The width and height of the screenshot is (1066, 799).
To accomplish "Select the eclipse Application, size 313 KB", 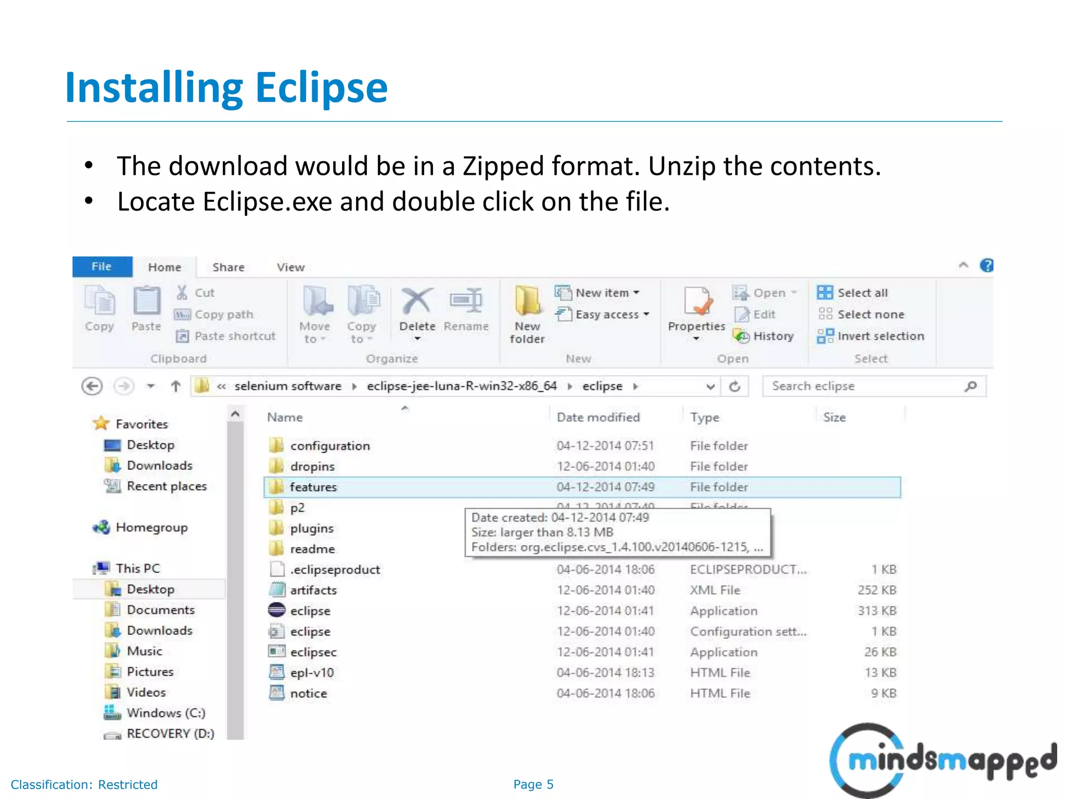I will click(x=582, y=611).
